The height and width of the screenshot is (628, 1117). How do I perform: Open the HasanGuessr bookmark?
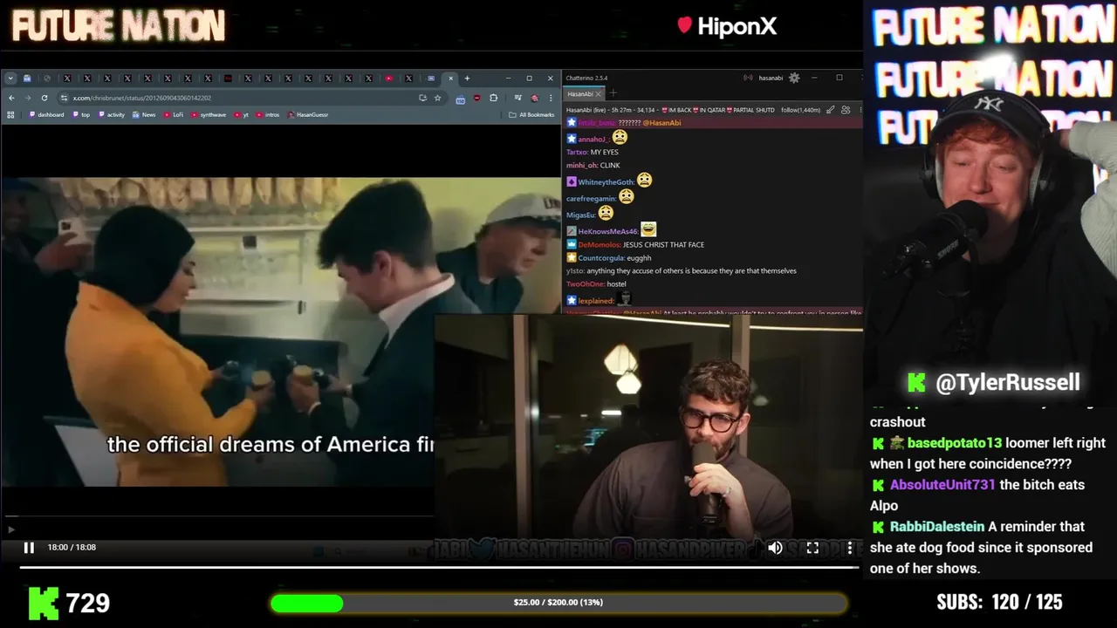tap(308, 114)
